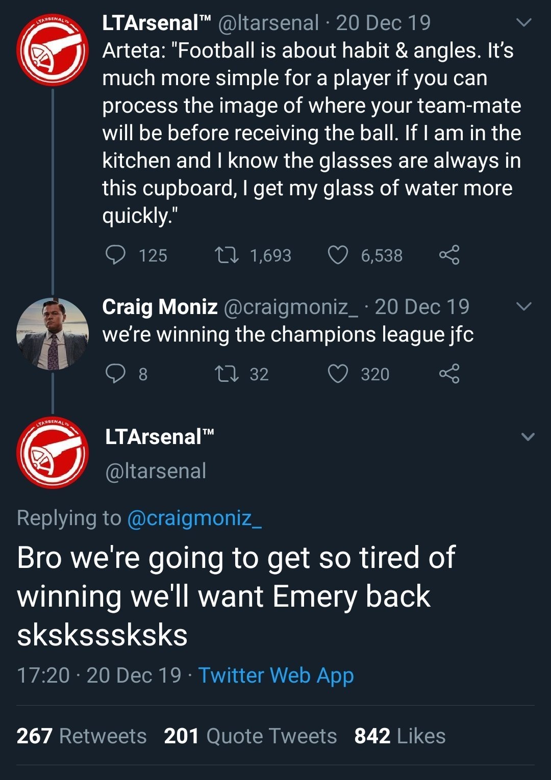Like Craig Moniz's champions league tweet
The height and width of the screenshot is (780, 551).
tap(338, 374)
